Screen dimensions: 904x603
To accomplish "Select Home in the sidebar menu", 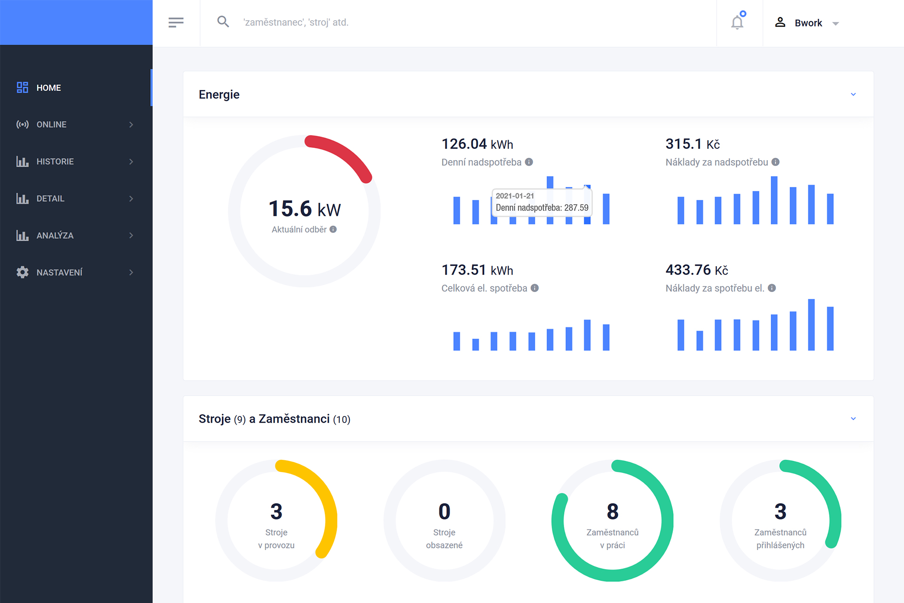I will pyautogui.click(x=48, y=88).
